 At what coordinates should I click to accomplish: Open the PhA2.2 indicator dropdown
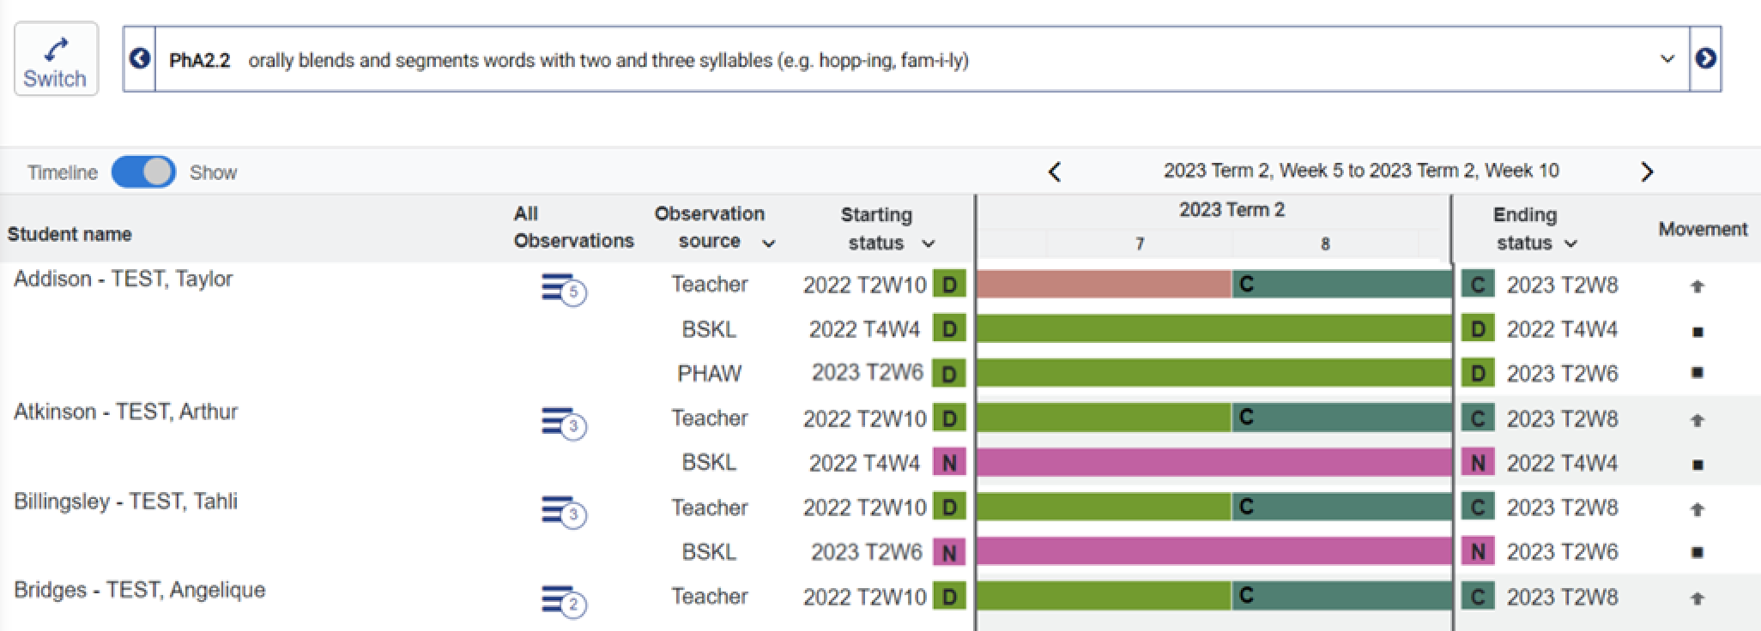923,59
